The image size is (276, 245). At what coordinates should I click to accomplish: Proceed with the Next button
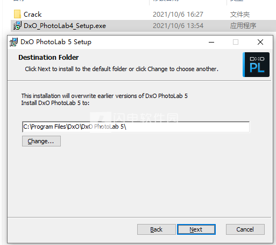196,229
